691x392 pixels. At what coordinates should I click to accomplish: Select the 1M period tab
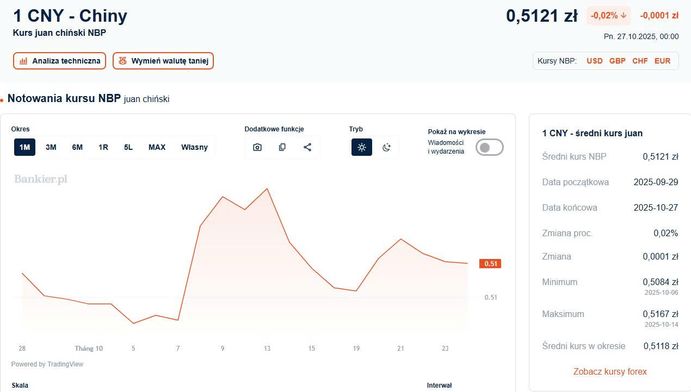click(x=24, y=147)
